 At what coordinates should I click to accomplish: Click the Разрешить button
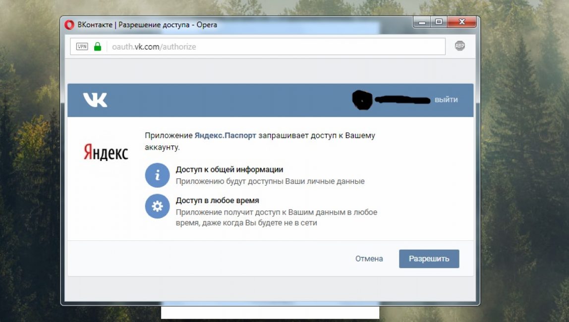[429, 259]
